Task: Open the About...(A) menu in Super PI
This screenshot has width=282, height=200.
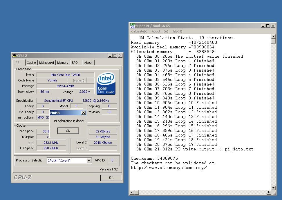Action: pos(160,31)
